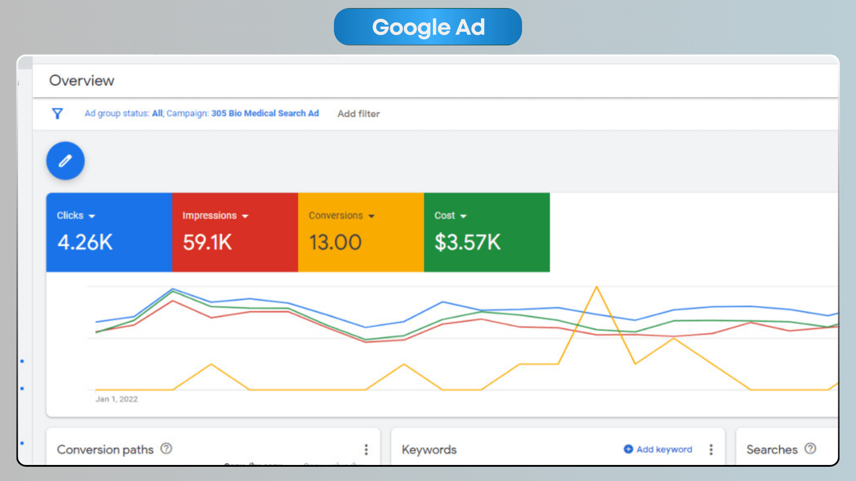The height and width of the screenshot is (481, 856).
Task: Open Conversion paths three-dot menu
Action: [366, 449]
